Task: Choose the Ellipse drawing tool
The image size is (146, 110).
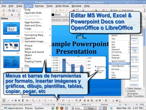Action: click(x=19, y=101)
